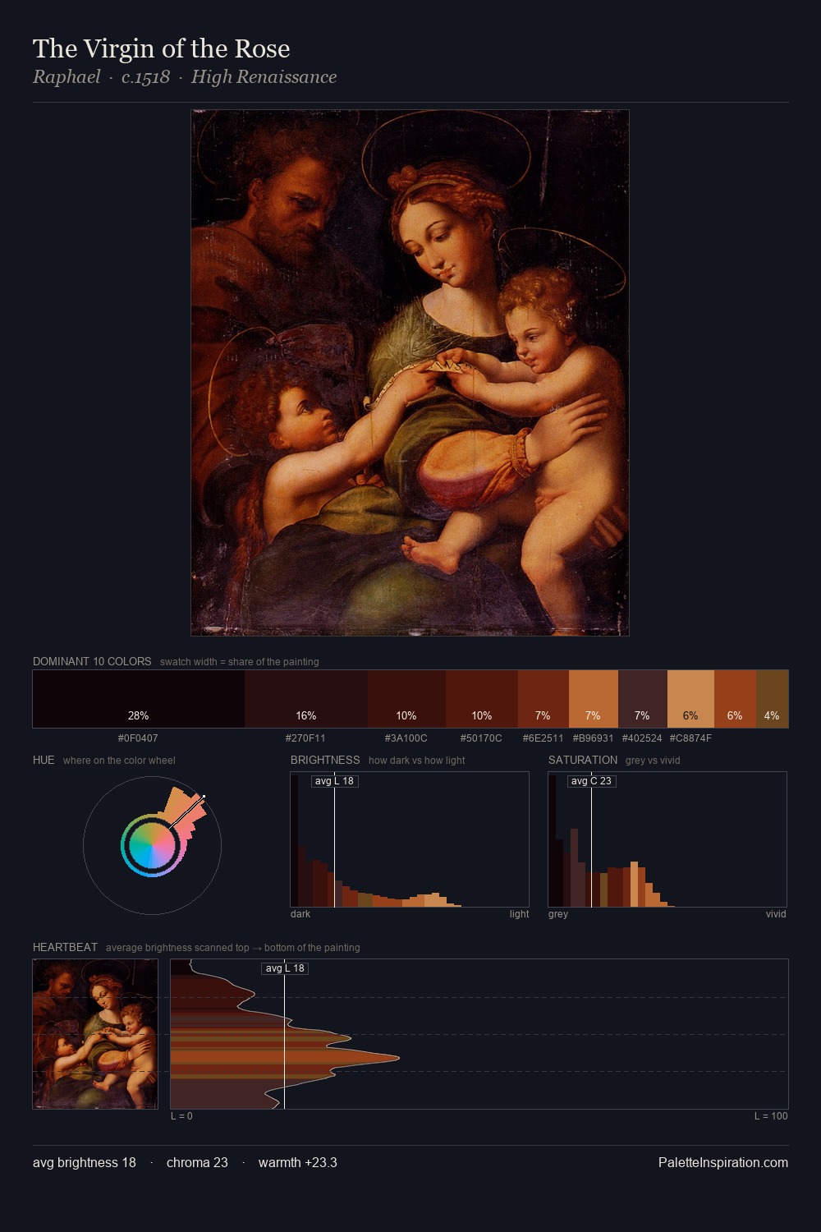
Task: Choose the 10% swatch for #3A100C
Action: (406, 699)
